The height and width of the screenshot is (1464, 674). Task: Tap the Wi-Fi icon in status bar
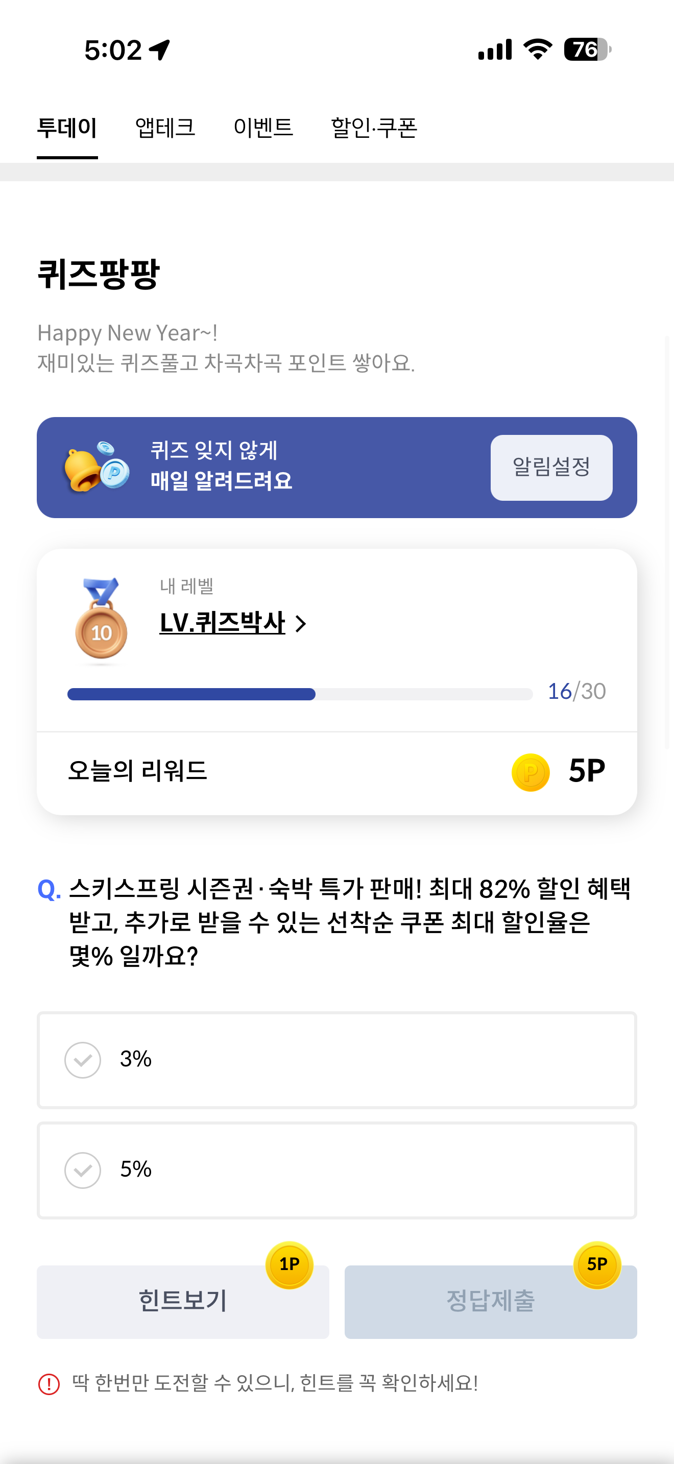[538, 50]
